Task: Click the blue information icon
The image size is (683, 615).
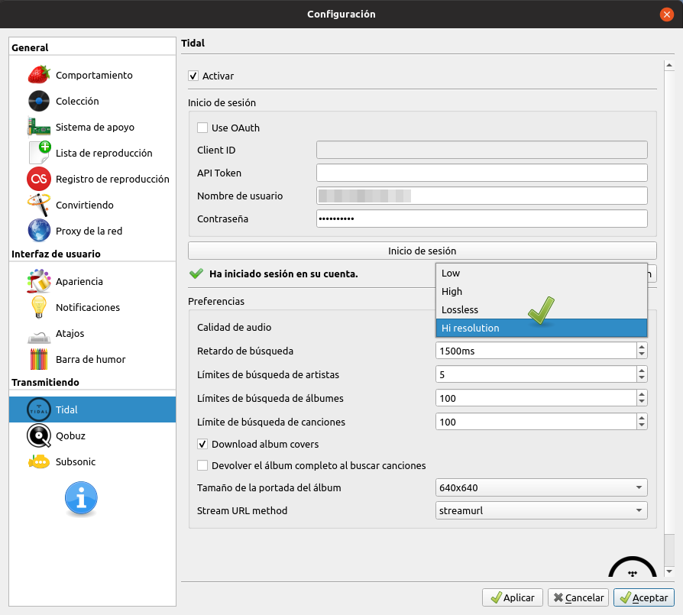Action: pos(81,498)
